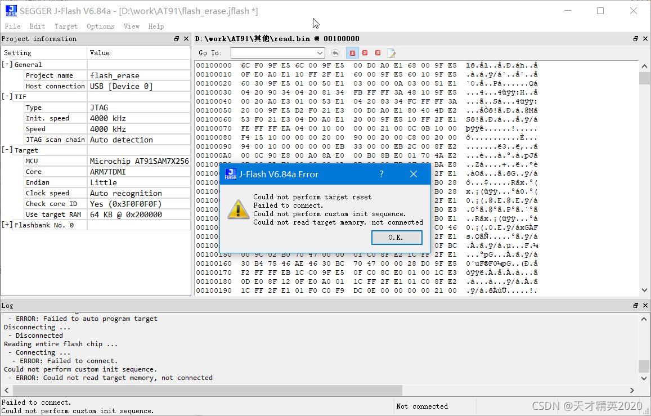Click the Value column header
This screenshot has height=416, width=651.
[x=139, y=53]
